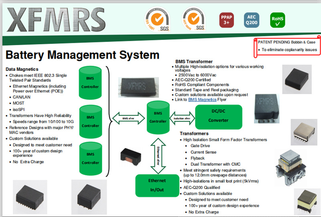Click the silver shielded transformer photo
Screen dimensions: 321x217
click(x=304, y=132)
